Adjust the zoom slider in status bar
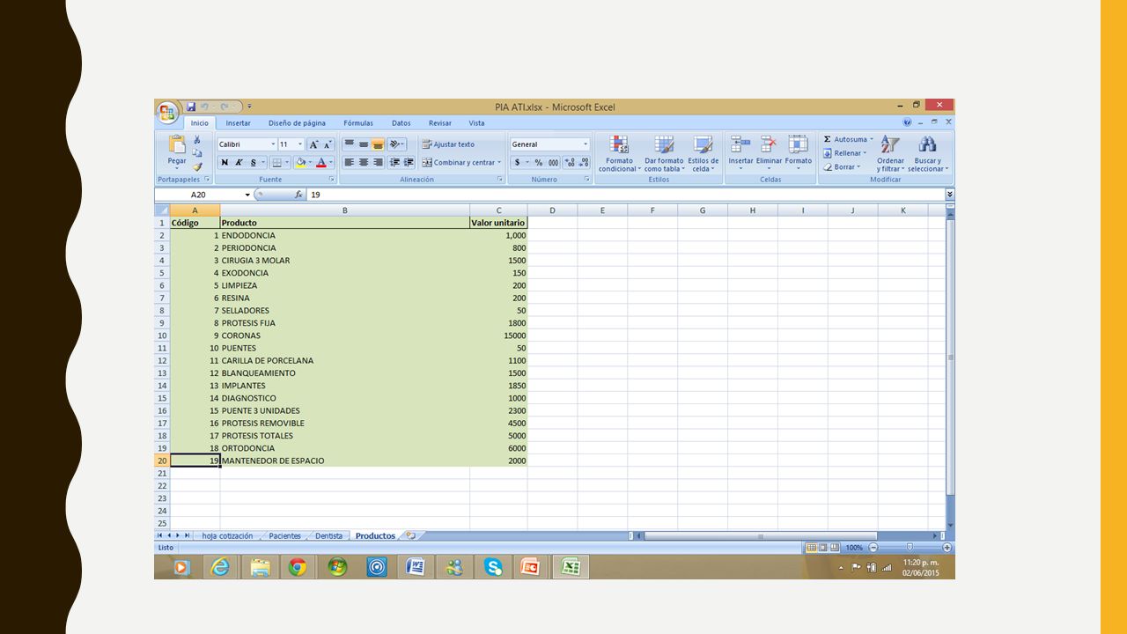Screen dimensions: 1127x634 [x=910, y=548]
